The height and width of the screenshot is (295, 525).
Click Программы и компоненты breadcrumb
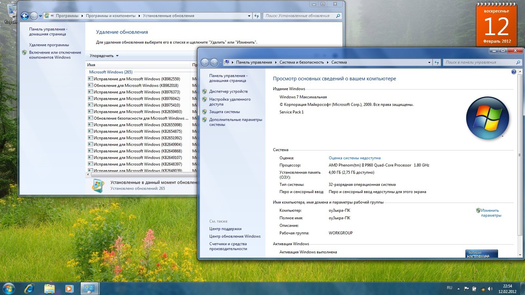pos(111,16)
